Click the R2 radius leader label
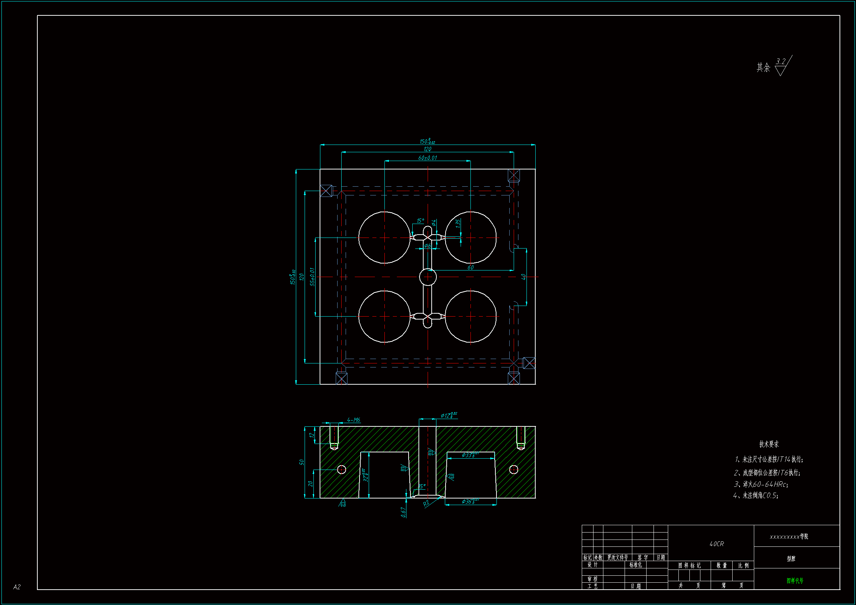This screenshot has width=856, height=605. coord(427,504)
